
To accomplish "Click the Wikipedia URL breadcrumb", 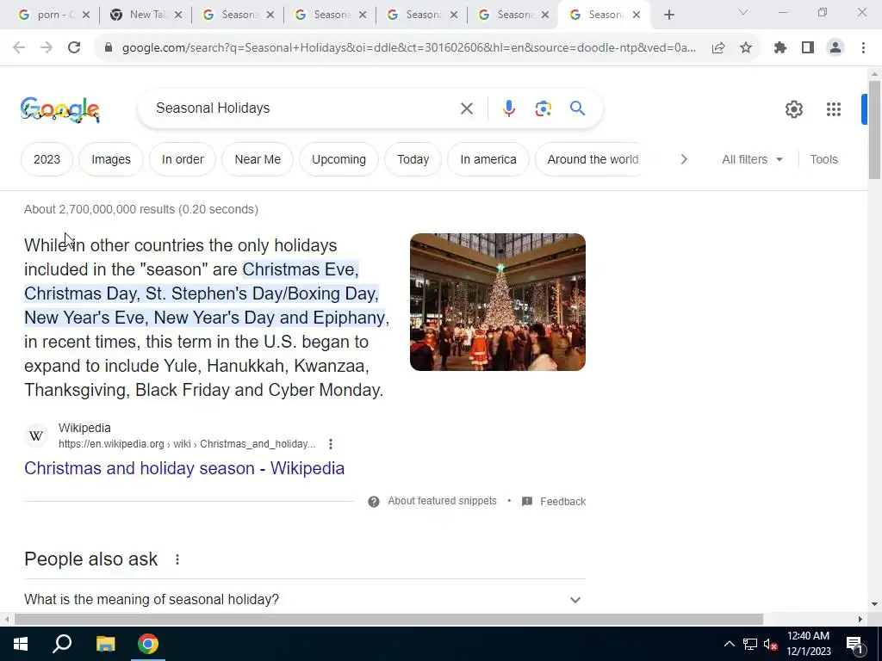I will (187, 444).
